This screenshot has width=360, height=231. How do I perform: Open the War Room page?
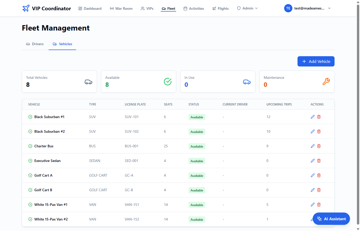(121, 8)
